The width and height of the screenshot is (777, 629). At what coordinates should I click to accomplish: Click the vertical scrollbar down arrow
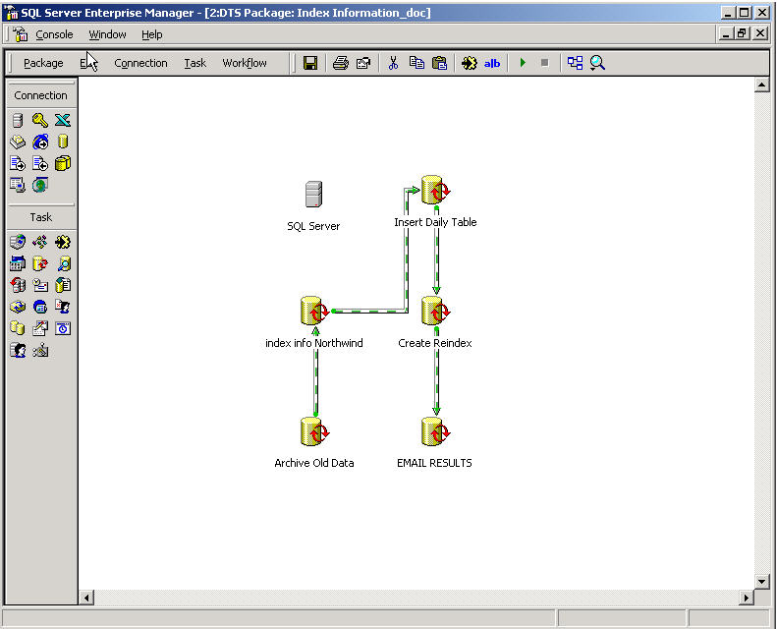[761, 581]
